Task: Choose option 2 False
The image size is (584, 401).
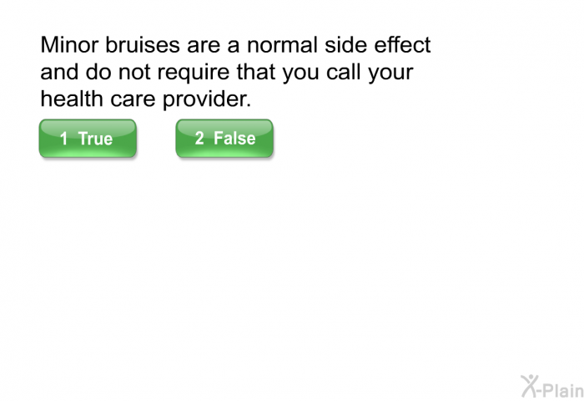Action: 224,139
